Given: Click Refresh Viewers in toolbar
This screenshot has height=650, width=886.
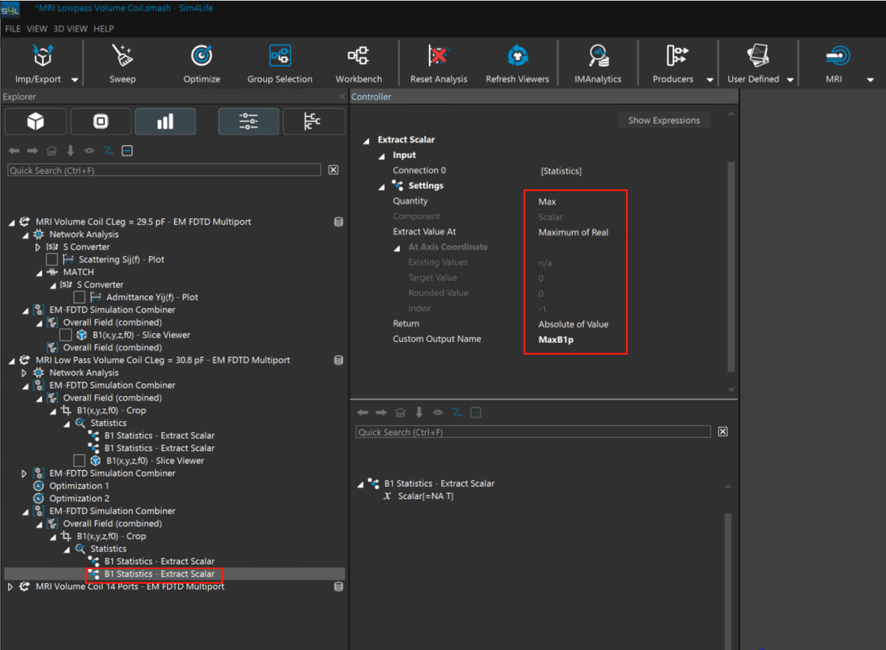Looking at the screenshot, I should click(517, 57).
